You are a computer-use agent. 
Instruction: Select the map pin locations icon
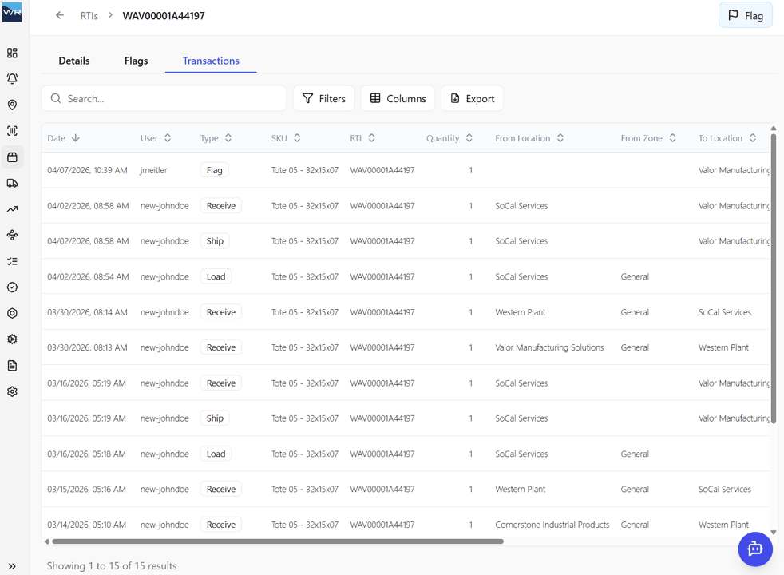[12, 105]
